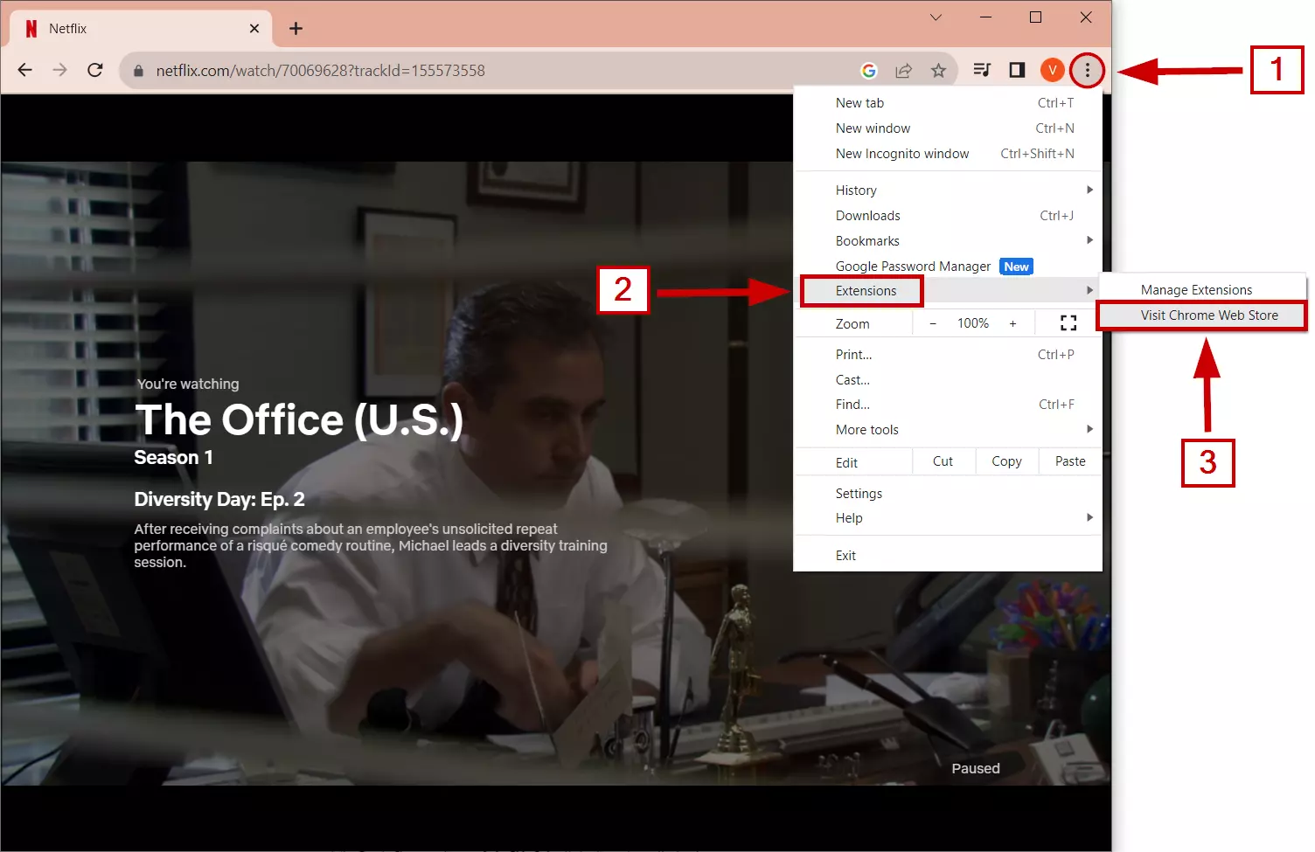This screenshot has height=852, width=1315.
Task: Bookmark this page with the star icon
Action: click(x=938, y=71)
